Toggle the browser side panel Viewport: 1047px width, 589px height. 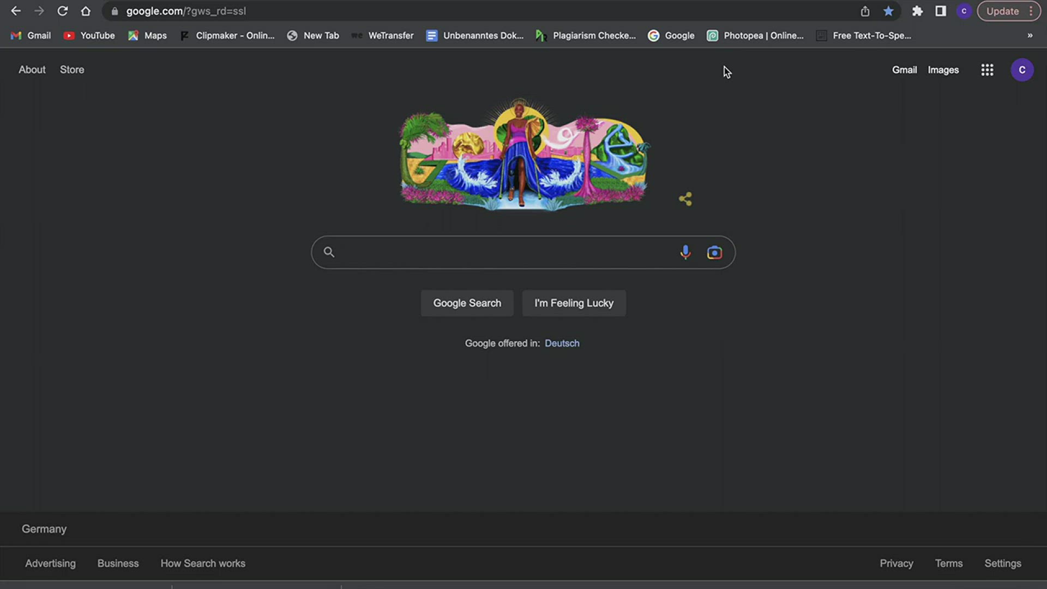pyautogui.click(x=941, y=11)
